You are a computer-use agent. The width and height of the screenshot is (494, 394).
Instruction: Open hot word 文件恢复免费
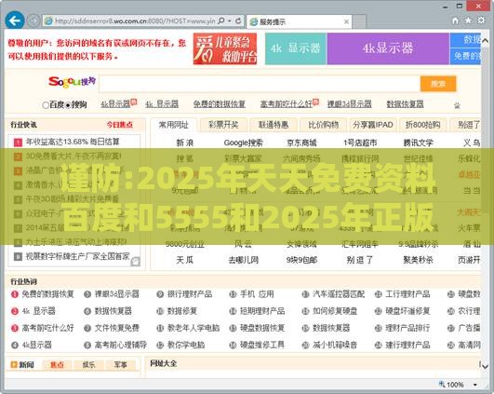[117, 328]
